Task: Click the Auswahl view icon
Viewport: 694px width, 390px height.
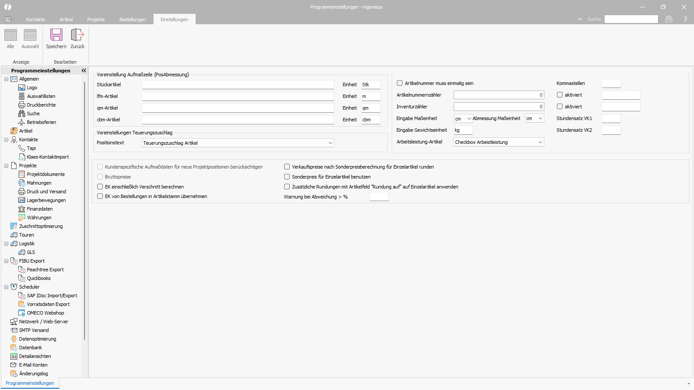Action: [30, 35]
